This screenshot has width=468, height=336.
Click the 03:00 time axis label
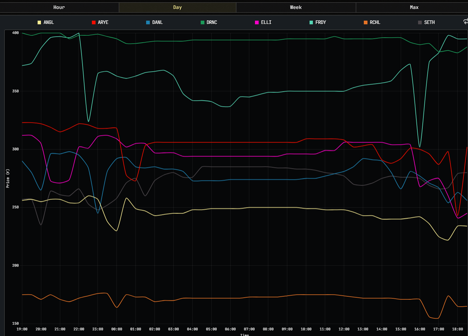[173, 329]
